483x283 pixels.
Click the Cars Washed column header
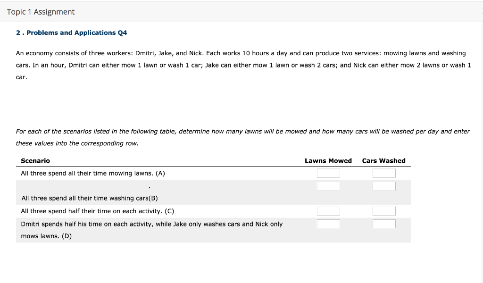point(383,160)
